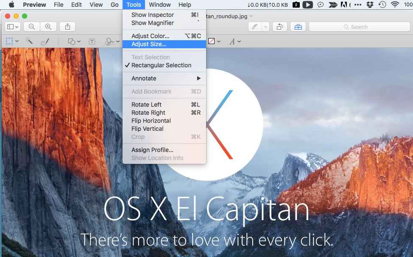Click the Dropbox menu bar icon

tap(370, 5)
